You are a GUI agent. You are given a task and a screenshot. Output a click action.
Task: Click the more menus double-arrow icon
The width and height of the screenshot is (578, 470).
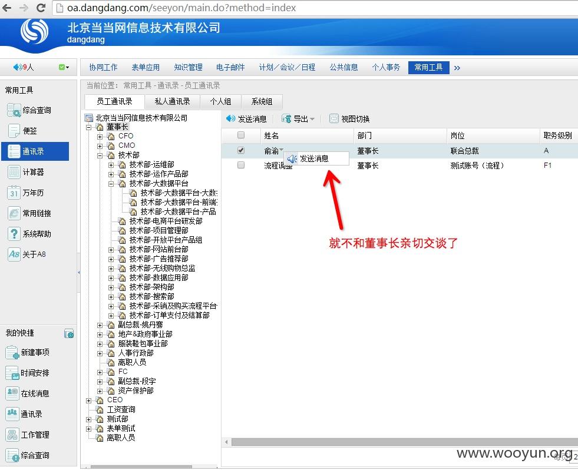[457, 68]
